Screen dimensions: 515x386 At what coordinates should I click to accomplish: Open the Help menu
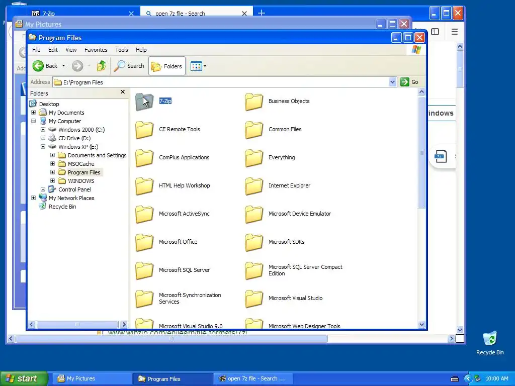[x=141, y=50]
